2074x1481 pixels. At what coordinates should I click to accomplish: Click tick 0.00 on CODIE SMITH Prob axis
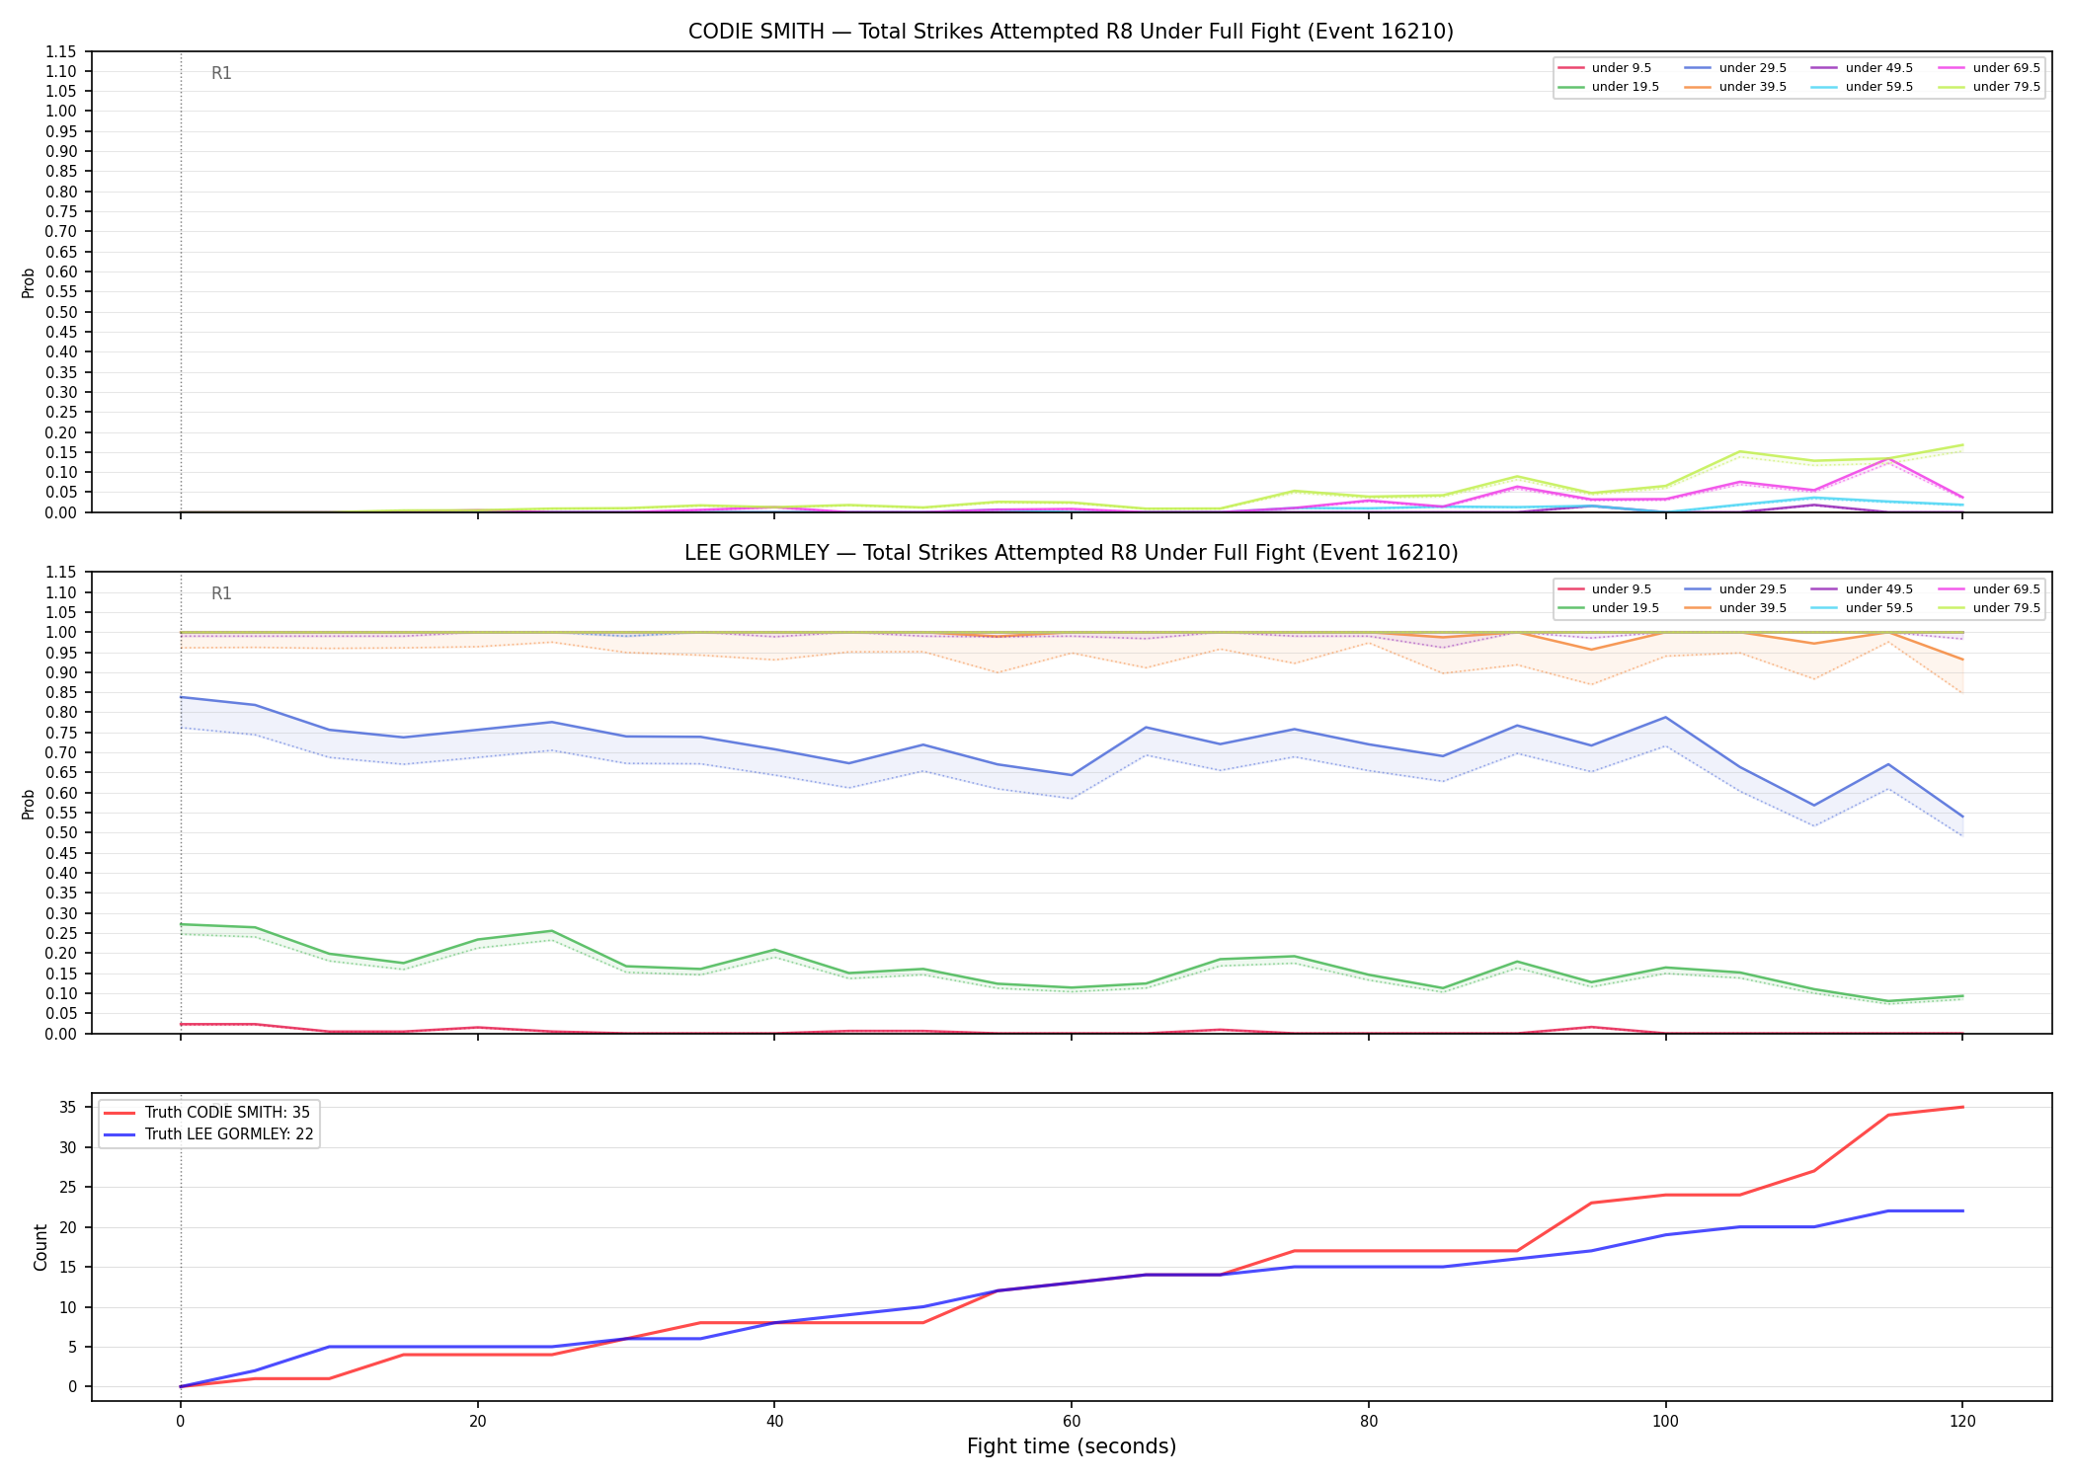[61, 512]
